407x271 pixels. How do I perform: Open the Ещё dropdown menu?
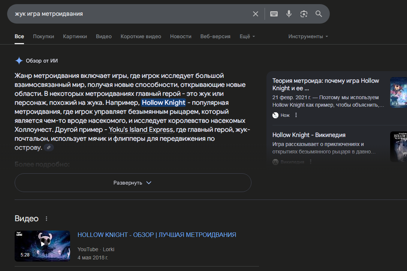247,36
